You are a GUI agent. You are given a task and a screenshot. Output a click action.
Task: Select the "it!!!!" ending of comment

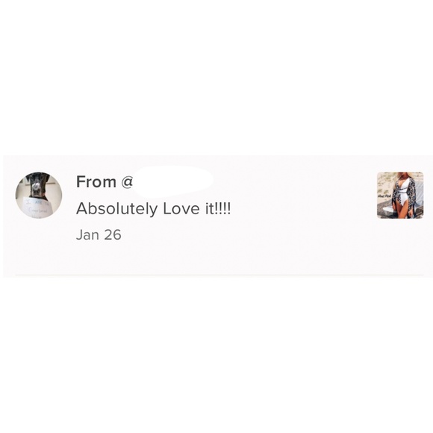click(x=217, y=208)
